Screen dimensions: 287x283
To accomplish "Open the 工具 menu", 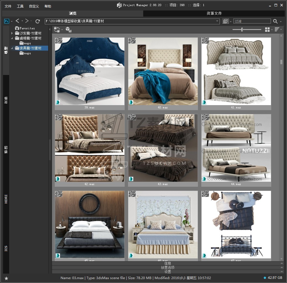I will (x=20, y=6).
